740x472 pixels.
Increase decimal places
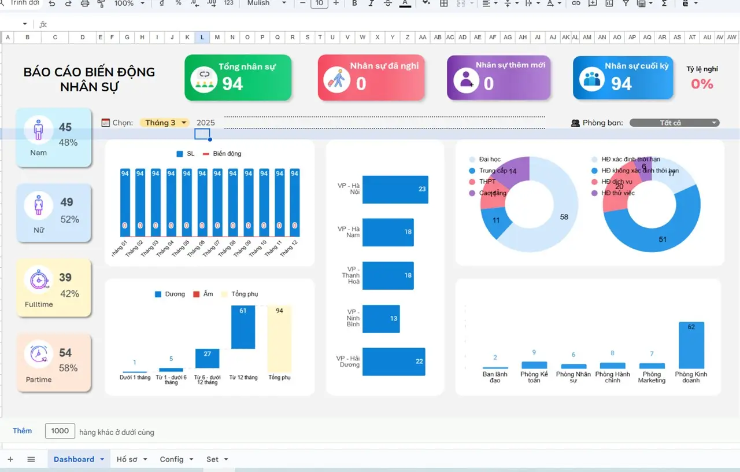[212, 3]
